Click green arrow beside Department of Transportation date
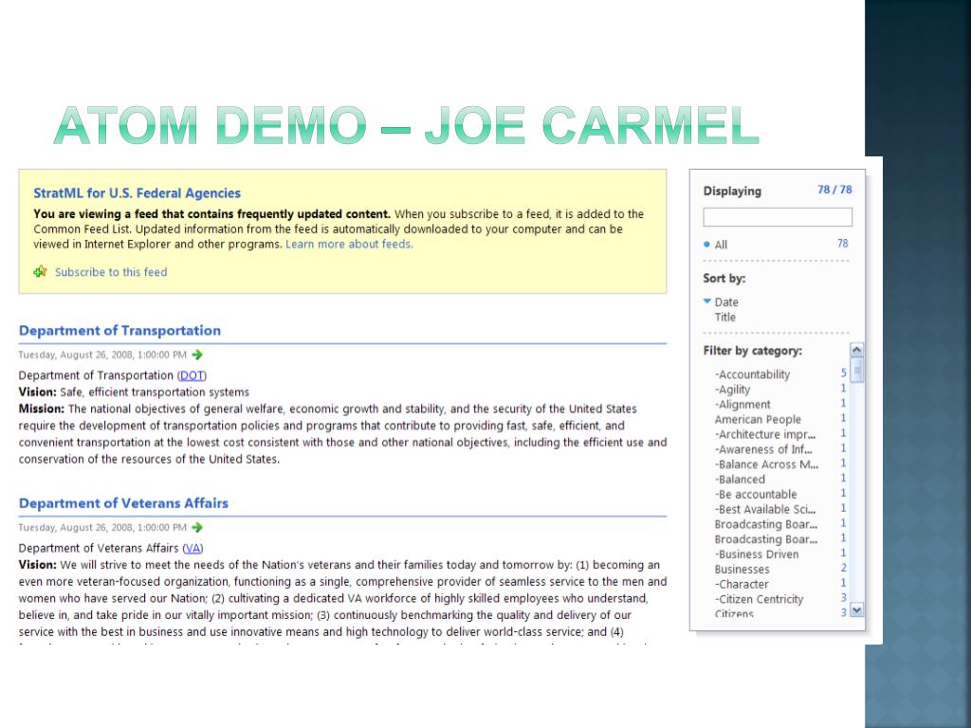Viewport: 971px width, 728px height. [x=197, y=355]
